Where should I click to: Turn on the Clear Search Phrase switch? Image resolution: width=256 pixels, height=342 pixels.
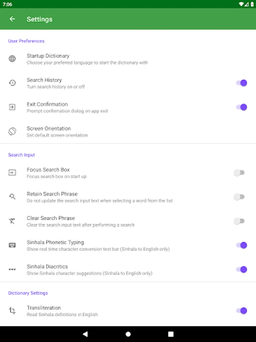tap(239, 221)
